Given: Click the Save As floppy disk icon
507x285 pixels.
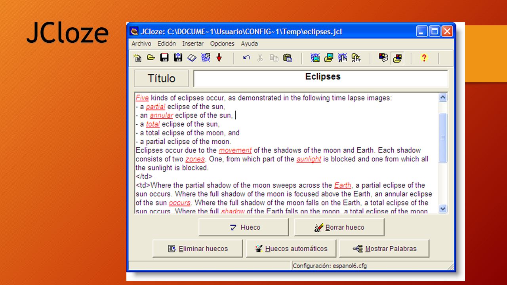Looking at the screenshot, I should pyautogui.click(x=178, y=58).
